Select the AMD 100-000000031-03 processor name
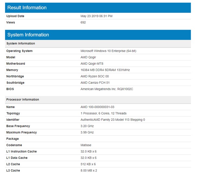This screenshot has height=177, width=197. click(x=97, y=107)
